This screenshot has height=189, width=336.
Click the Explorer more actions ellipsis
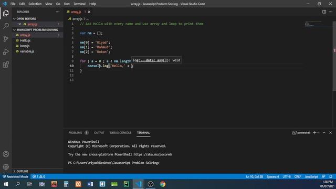click(x=58, y=12)
